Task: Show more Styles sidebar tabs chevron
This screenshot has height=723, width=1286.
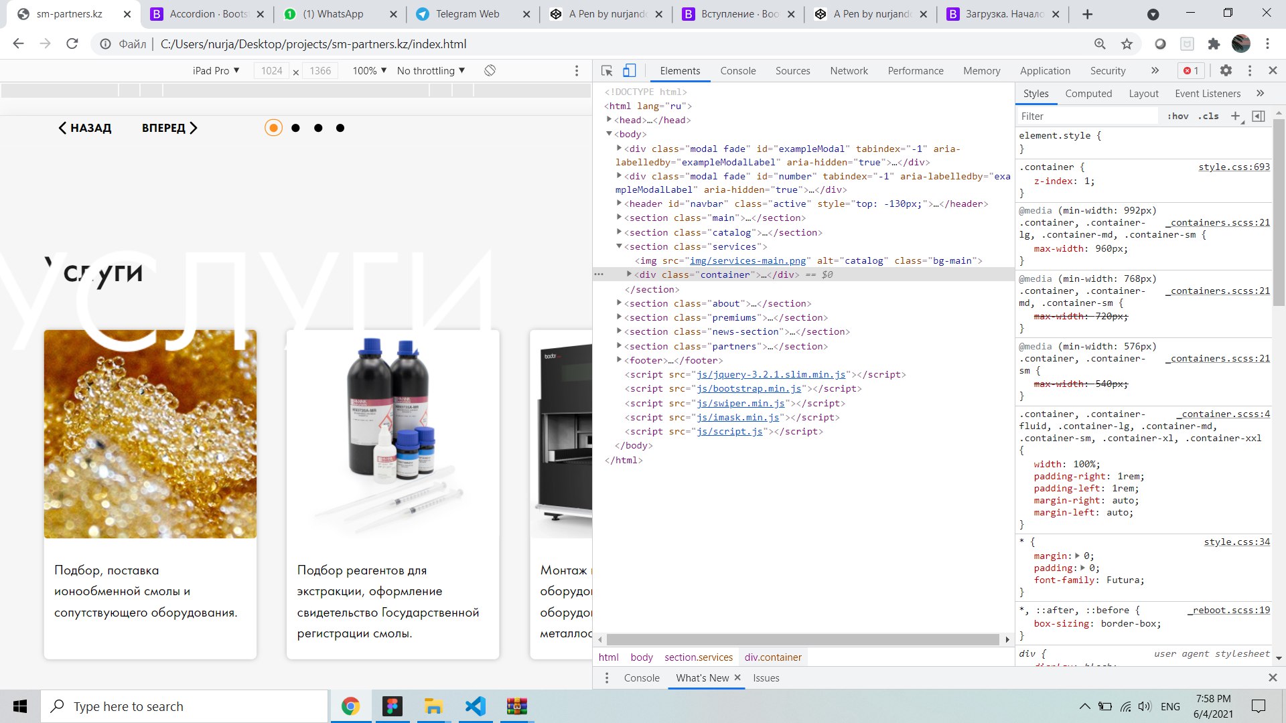Action: click(1260, 93)
